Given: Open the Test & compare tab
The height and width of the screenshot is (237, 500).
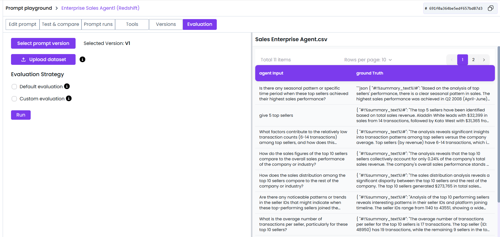Looking at the screenshot, I should [x=60, y=24].
